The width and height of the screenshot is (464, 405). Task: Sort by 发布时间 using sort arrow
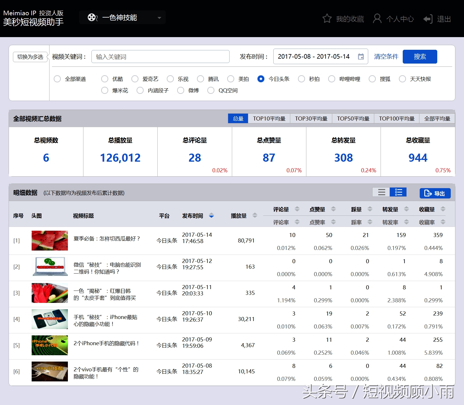[211, 215]
